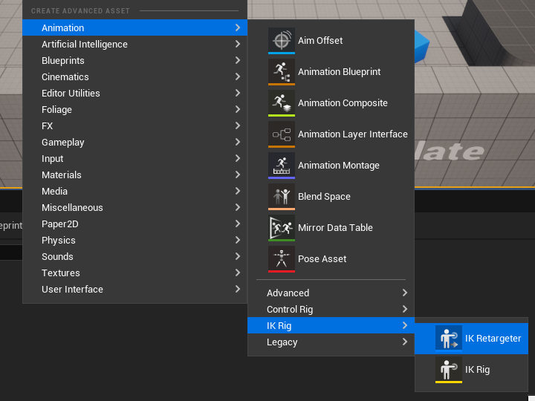Open the Animation category

[x=134, y=27]
